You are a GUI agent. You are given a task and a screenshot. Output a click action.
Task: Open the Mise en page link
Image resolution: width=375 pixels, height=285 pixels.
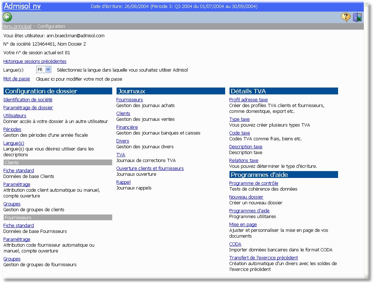[x=243, y=225]
